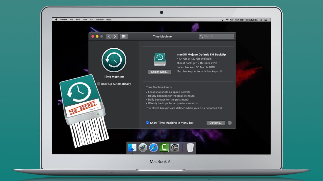Show all preferences grid button

point(124,36)
